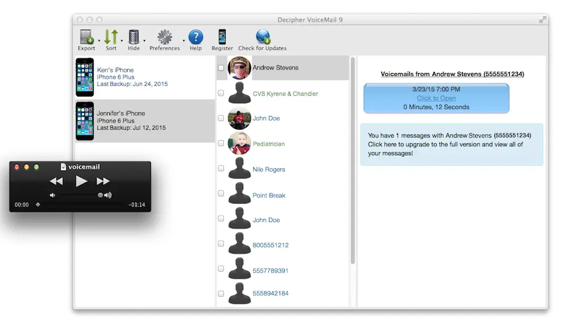563x331 pixels.
Task: Expand the Export dropdown arrow
Action: [x=99, y=41]
